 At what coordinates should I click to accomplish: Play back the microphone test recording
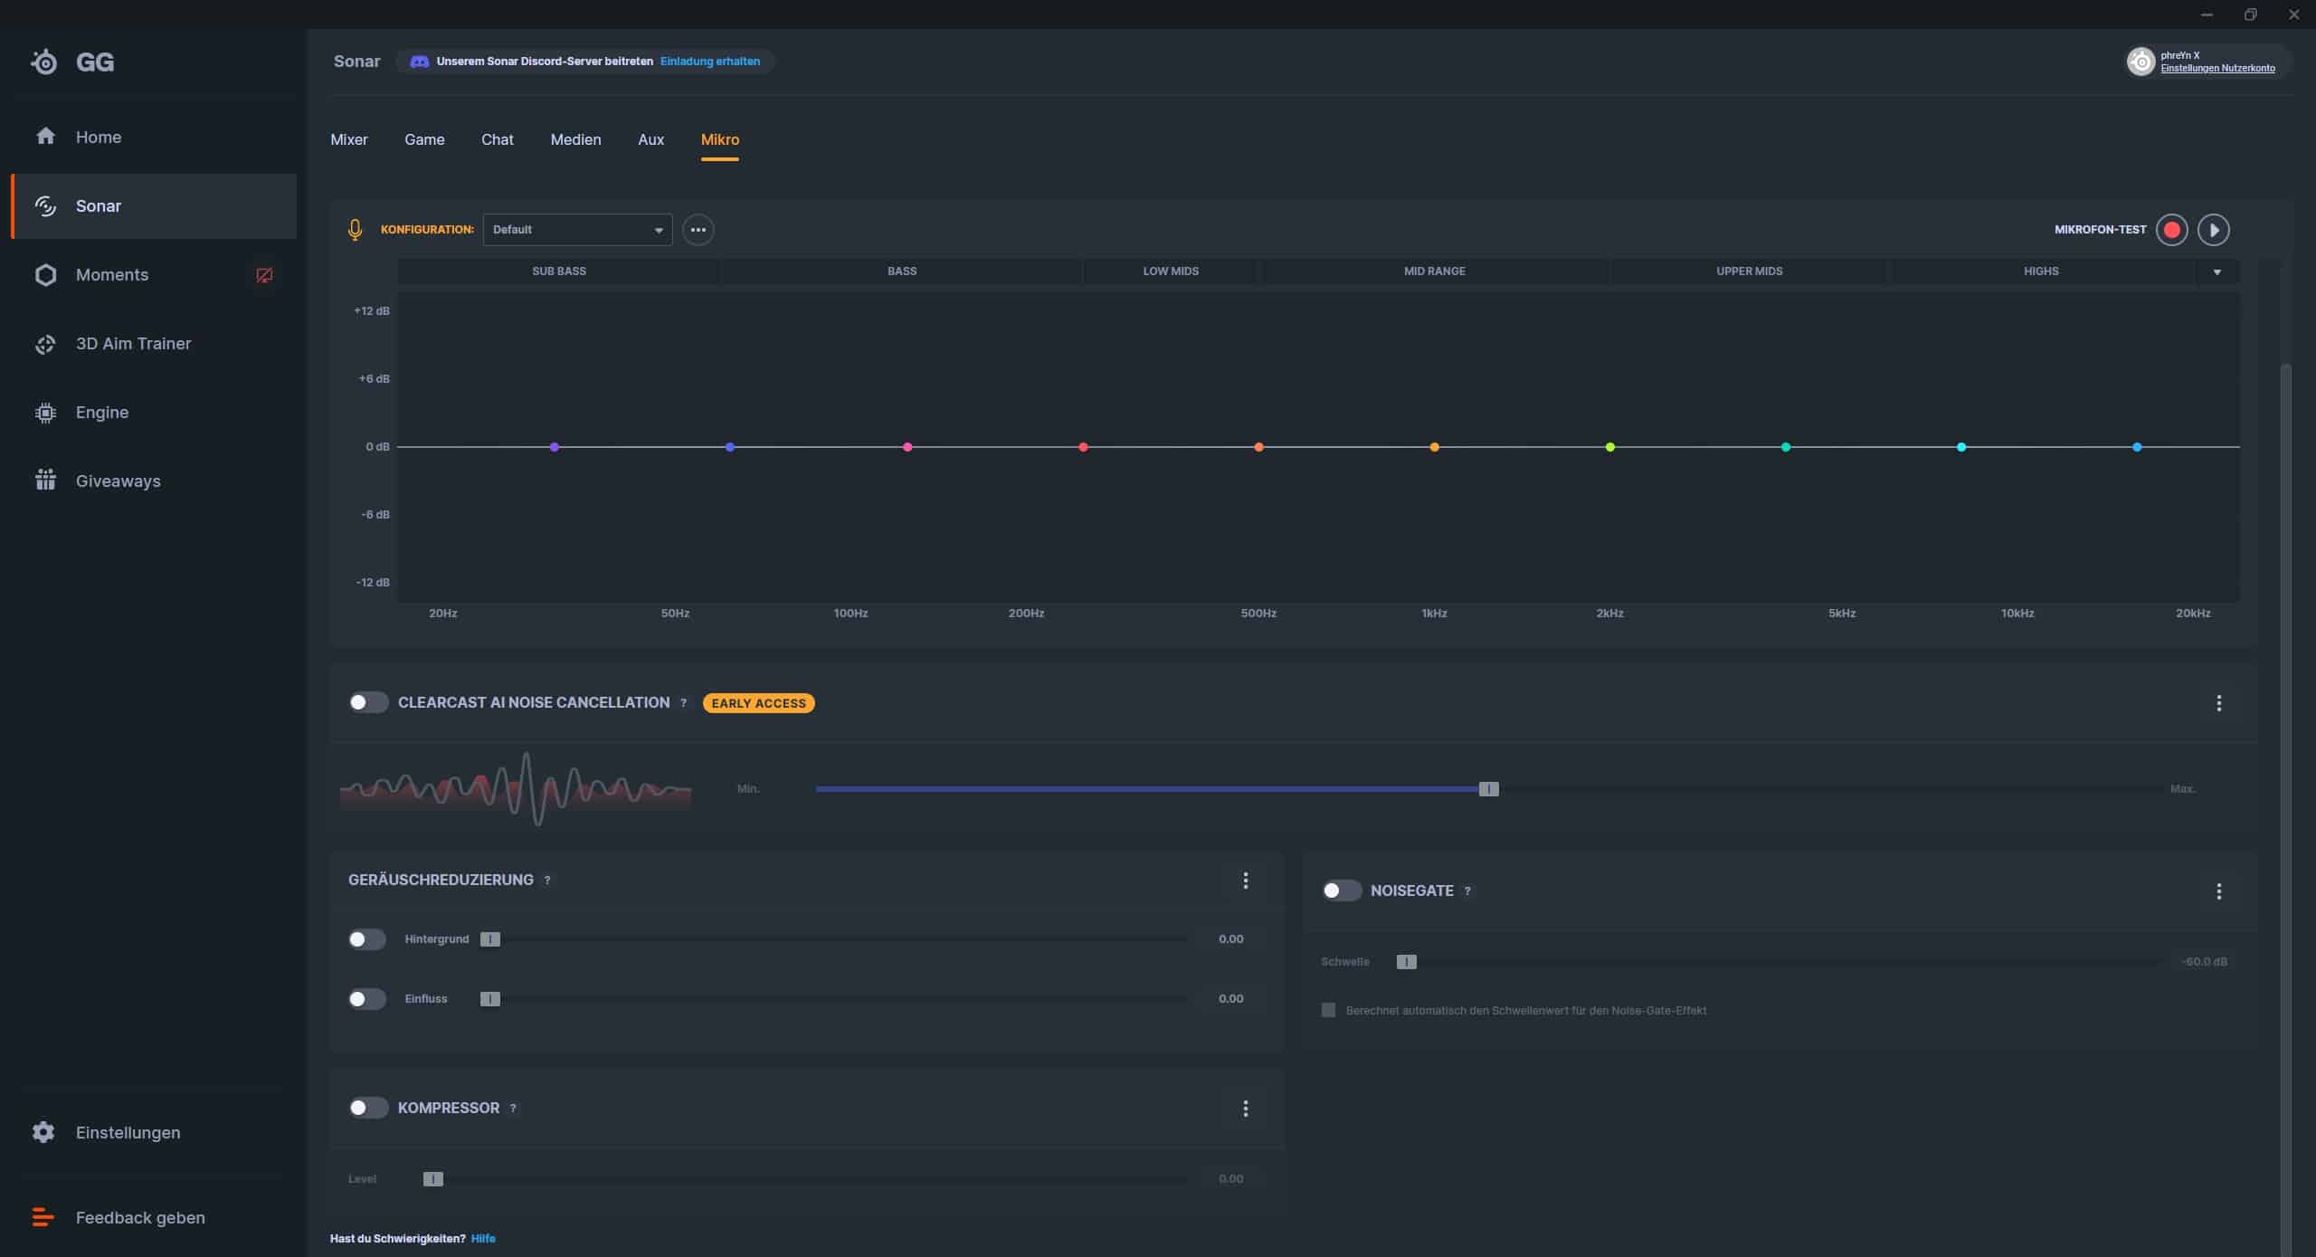point(2213,230)
